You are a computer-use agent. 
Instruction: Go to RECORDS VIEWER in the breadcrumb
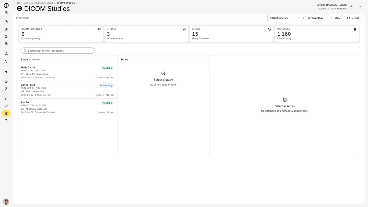(45, 3)
